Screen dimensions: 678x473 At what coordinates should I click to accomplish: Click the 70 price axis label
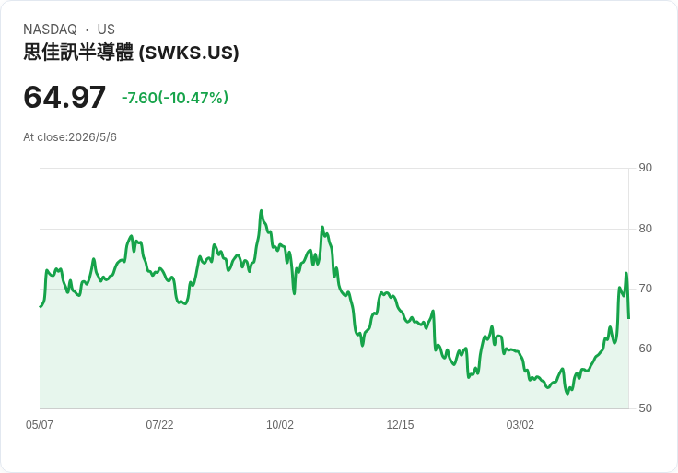tap(645, 289)
